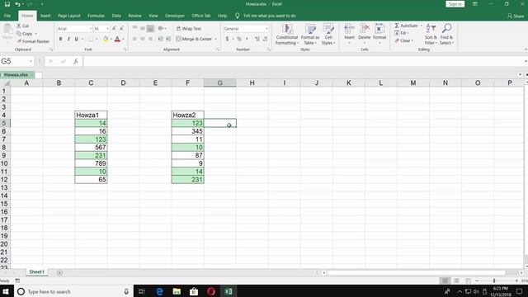Select the Howza1 header cell

pyautogui.click(x=91, y=115)
